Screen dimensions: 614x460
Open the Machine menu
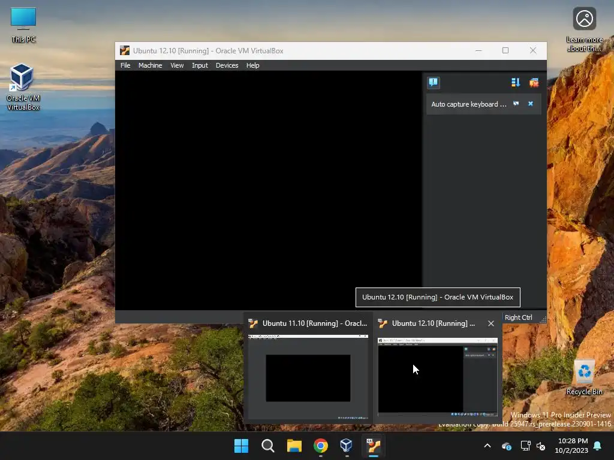click(x=150, y=65)
